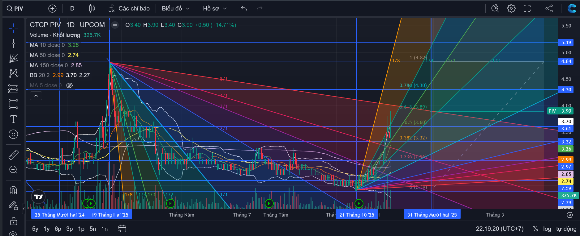Click the 31 Tháng Mười hai '25 date label

click(432, 215)
